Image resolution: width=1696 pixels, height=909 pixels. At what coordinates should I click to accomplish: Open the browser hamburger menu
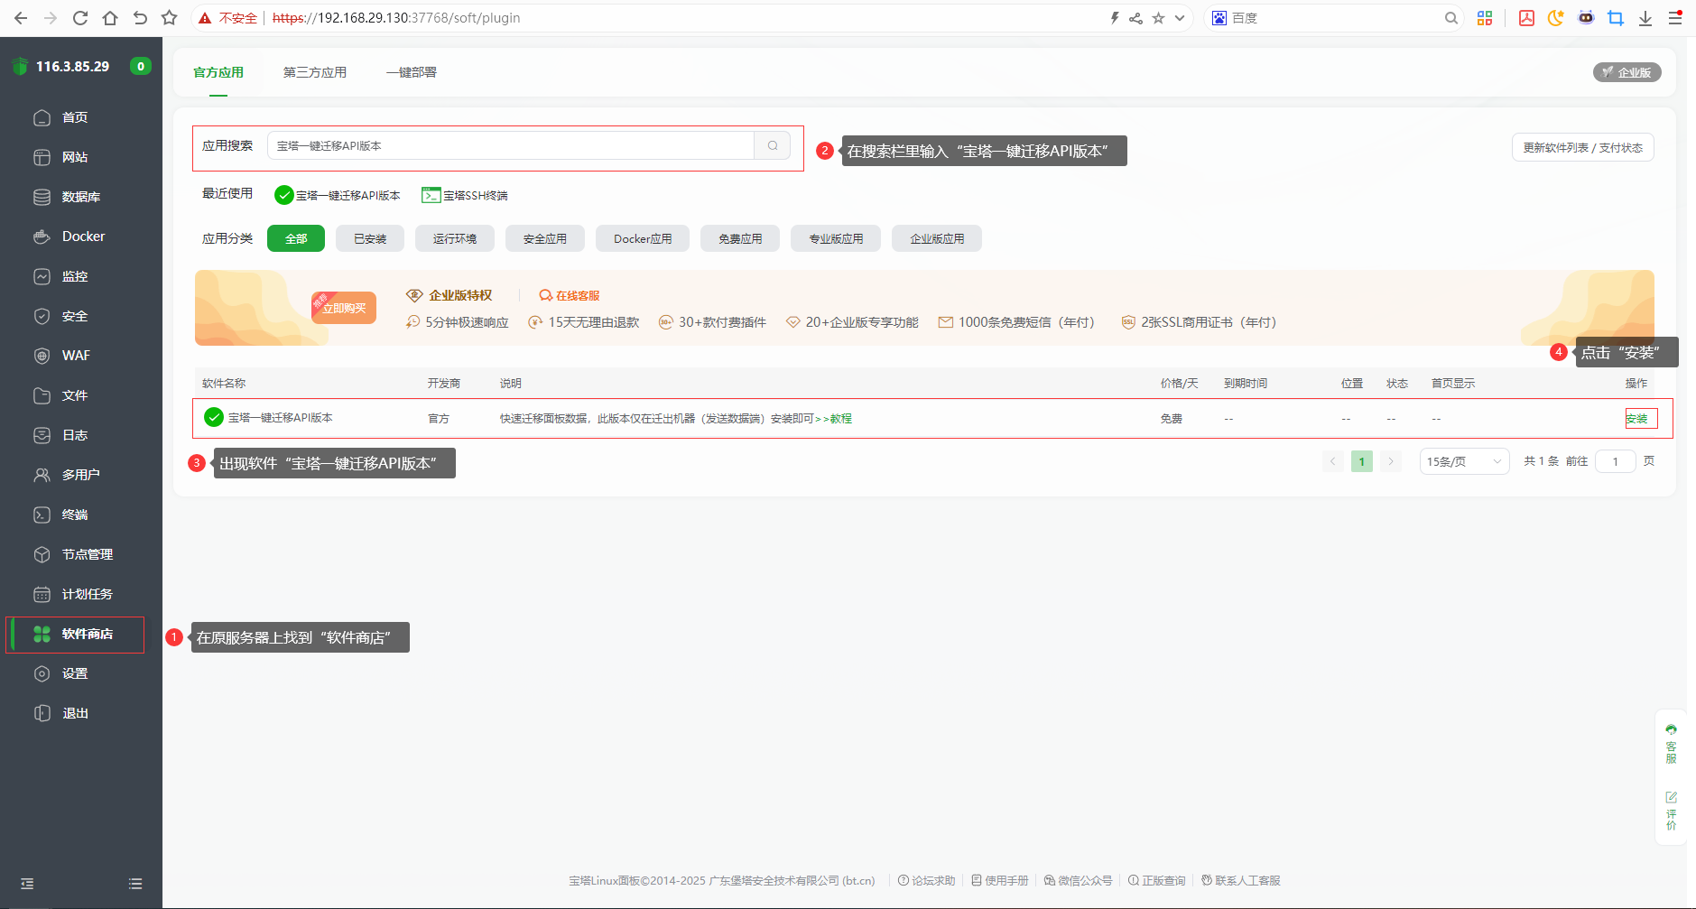pyautogui.click(x=1675, y=17)
